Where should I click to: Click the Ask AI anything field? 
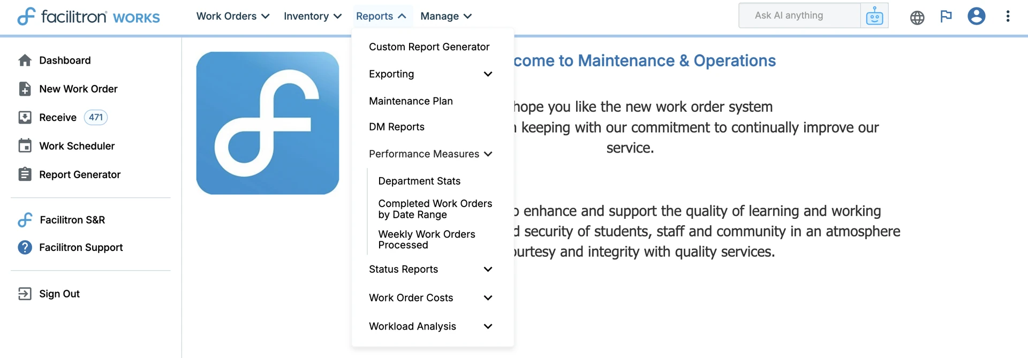click(799, 16)
